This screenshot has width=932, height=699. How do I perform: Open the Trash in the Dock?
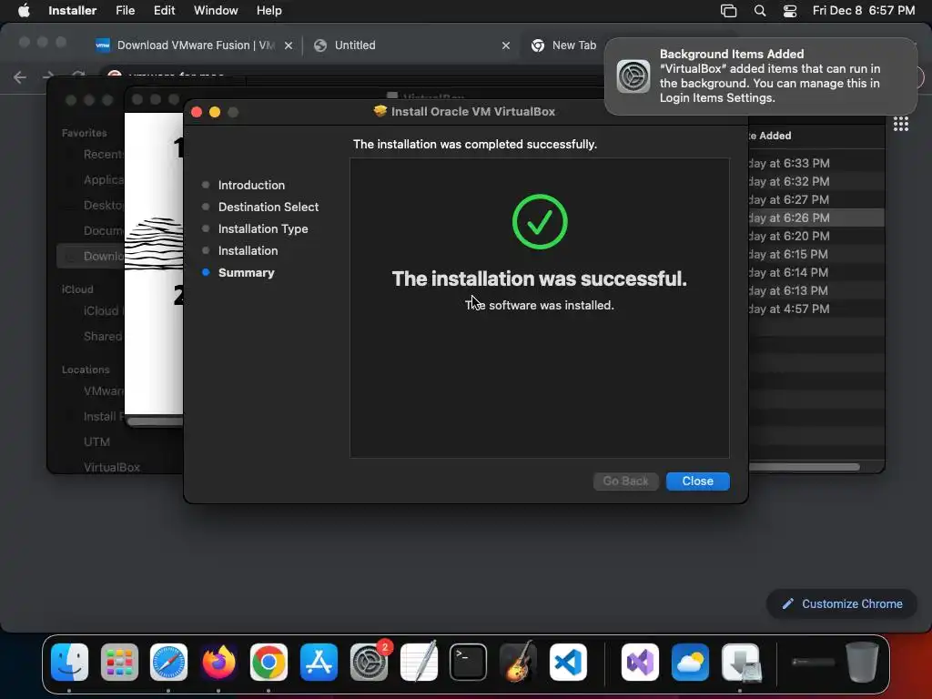[x=862, y=662]
